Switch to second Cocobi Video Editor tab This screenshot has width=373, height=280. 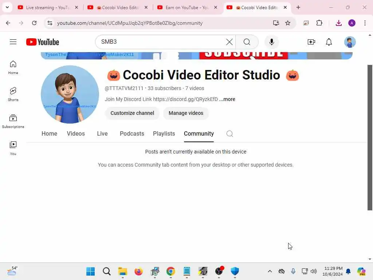[257, 7]
